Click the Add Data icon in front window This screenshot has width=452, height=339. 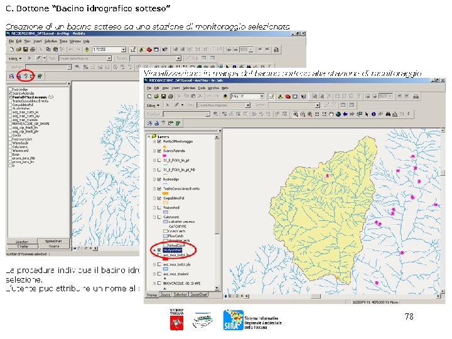pyautogui.click(x=225, y=96)
